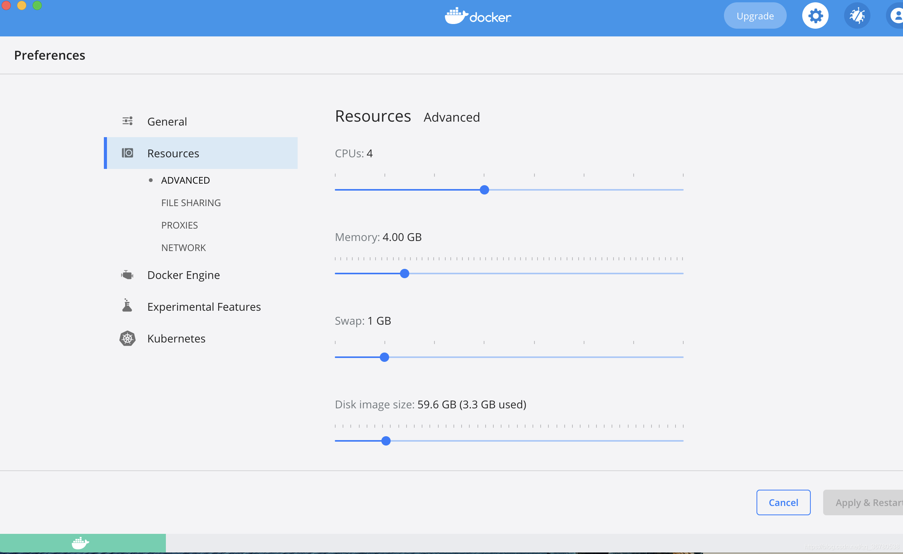Click the Kubernetes wheel icon
This screenshot has height=554, width=903.
tap(127, 339)
